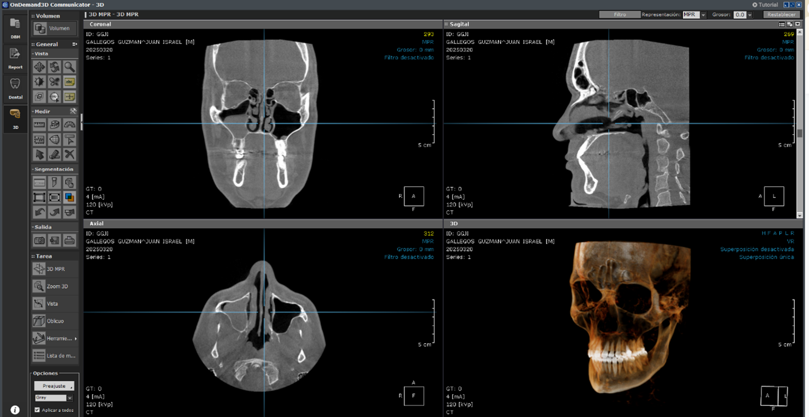
Task: Click the Restablecer button
Action: coord(781,15)
